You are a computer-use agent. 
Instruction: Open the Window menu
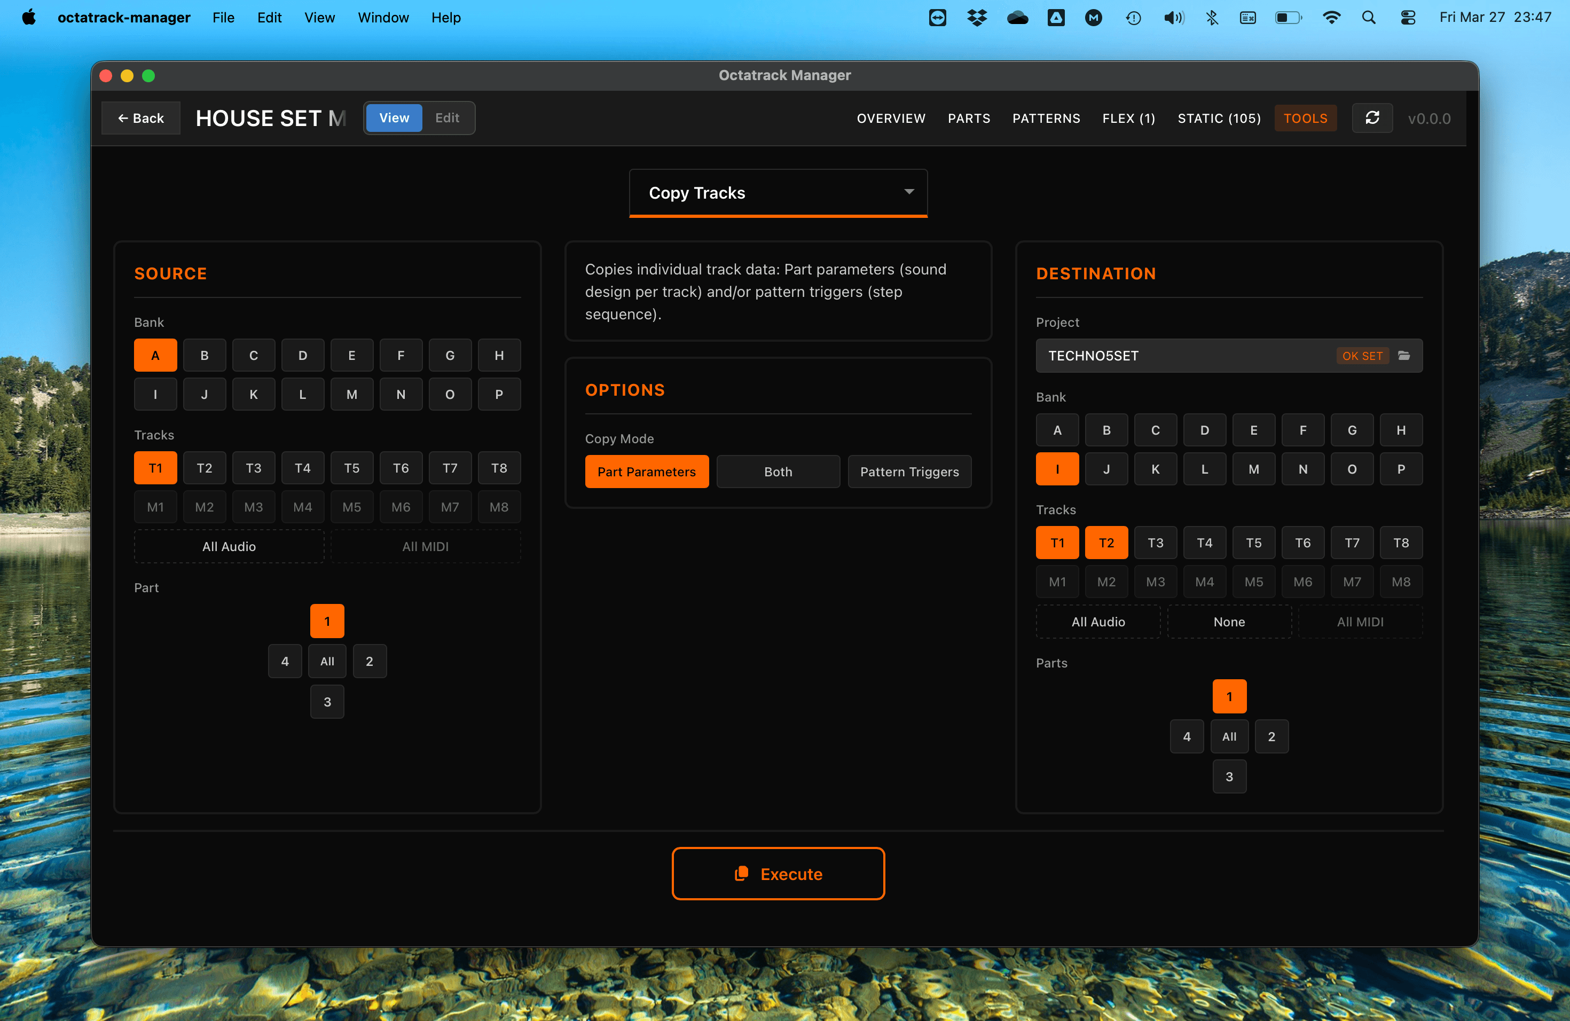pos(383,18)
